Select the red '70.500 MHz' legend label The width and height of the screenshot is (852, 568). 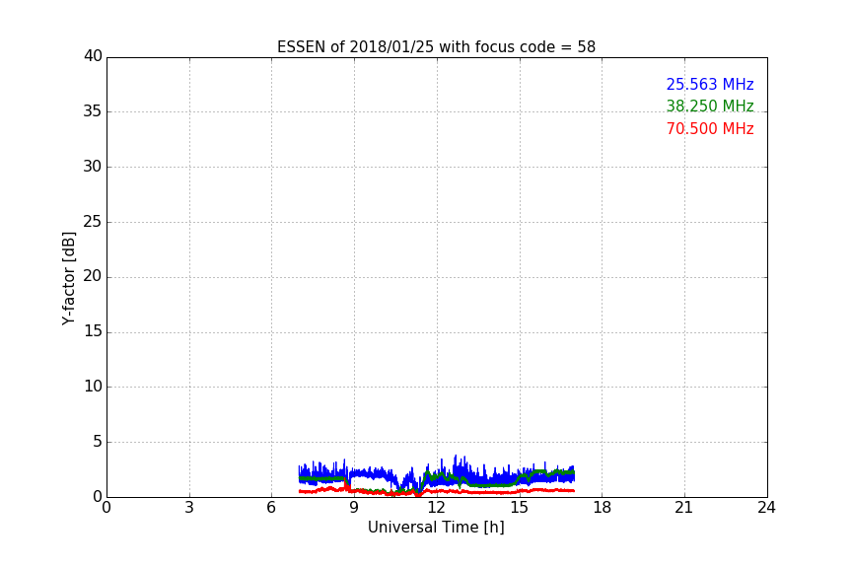(x=710, y=129)
